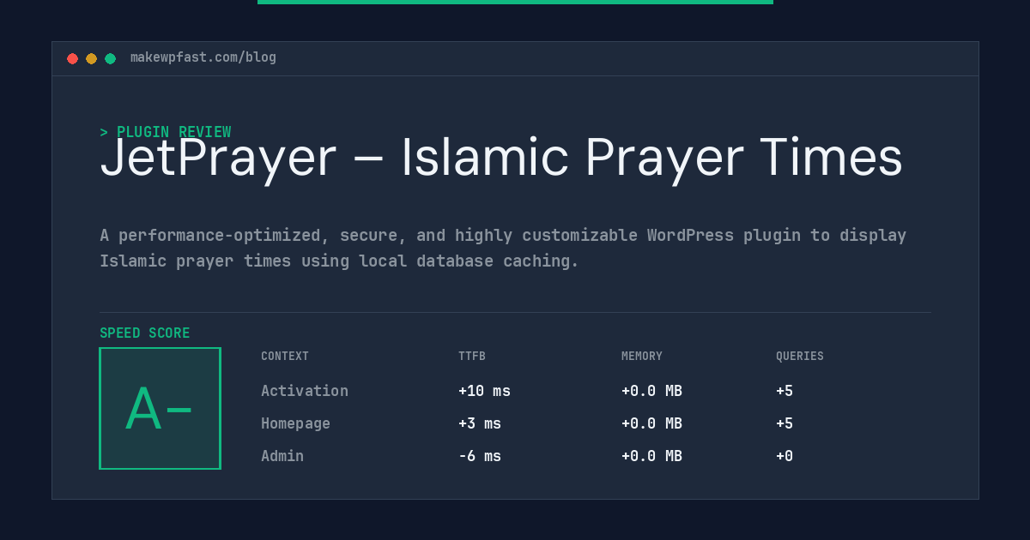Image resolution: width=1030 pixels, height=540 pixels.
Task: Click the Activation memory +0.0 MB value
Action: pyautogui.click(x=651, y=391)
